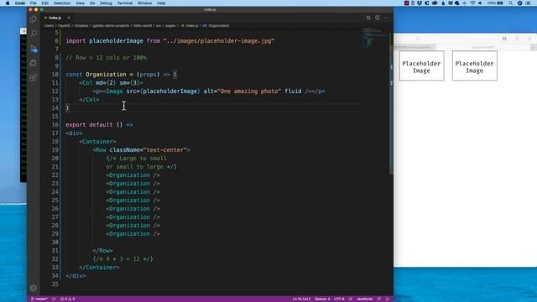537x302 pixels.
Task: Open Notification Center in menu bar
Action: (x=528, y=3)
